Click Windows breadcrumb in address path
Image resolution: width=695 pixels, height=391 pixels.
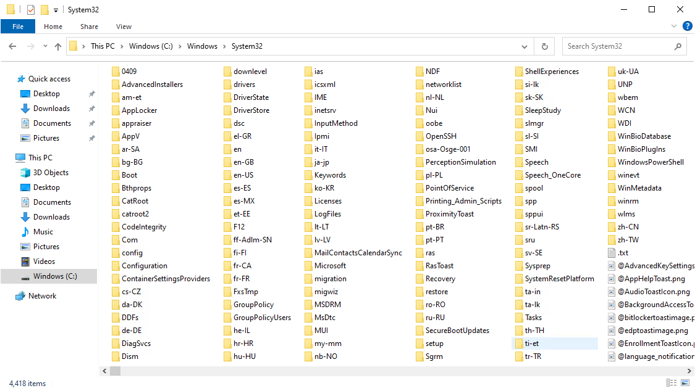pos(202,46)
